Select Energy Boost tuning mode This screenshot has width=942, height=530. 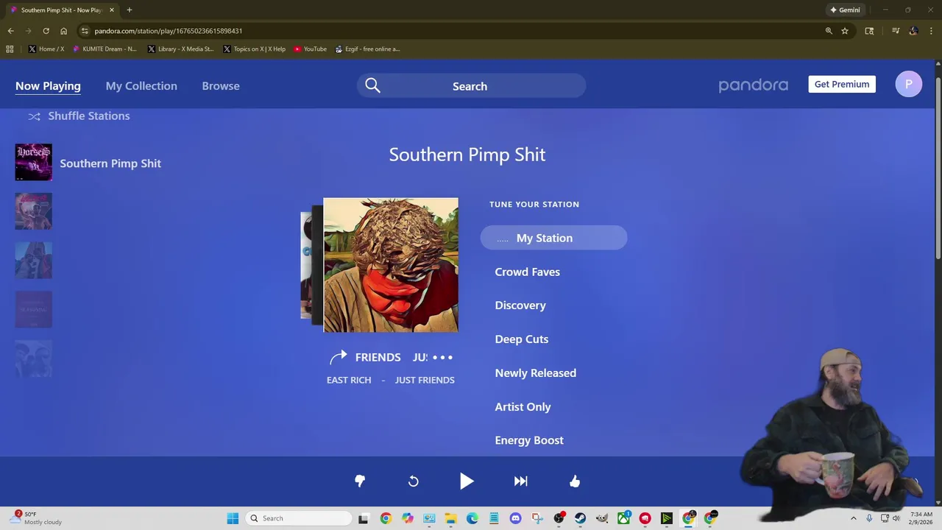529,440
